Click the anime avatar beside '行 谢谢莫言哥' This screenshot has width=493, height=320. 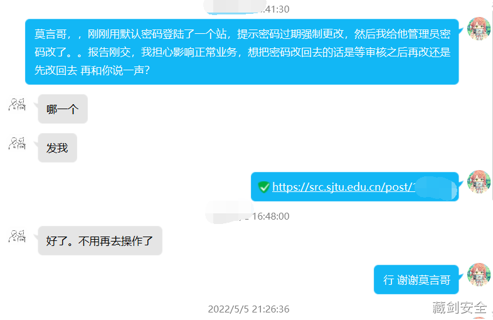click(x=479, y=274)
